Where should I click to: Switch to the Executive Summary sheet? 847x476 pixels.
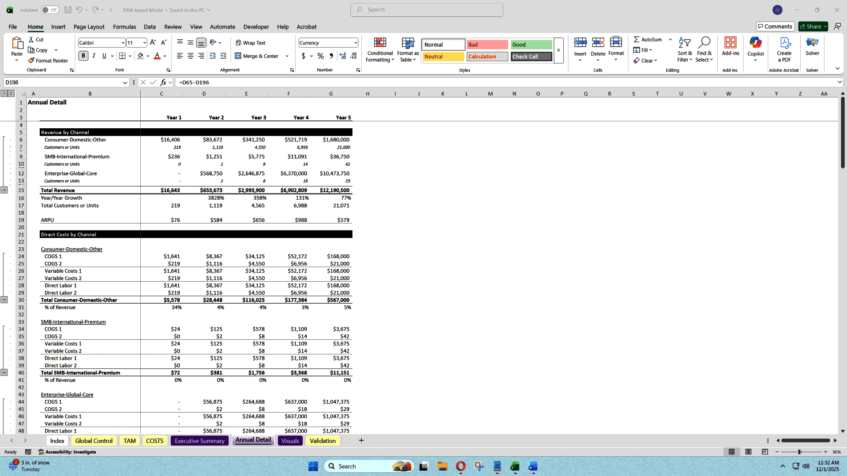pyautogui.click(x=199, y=440)
